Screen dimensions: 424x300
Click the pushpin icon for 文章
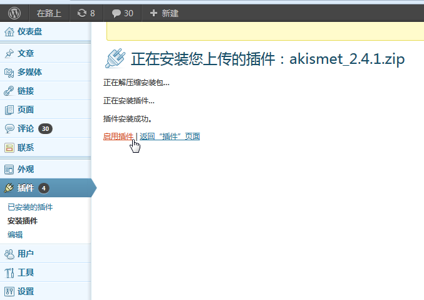9,53
